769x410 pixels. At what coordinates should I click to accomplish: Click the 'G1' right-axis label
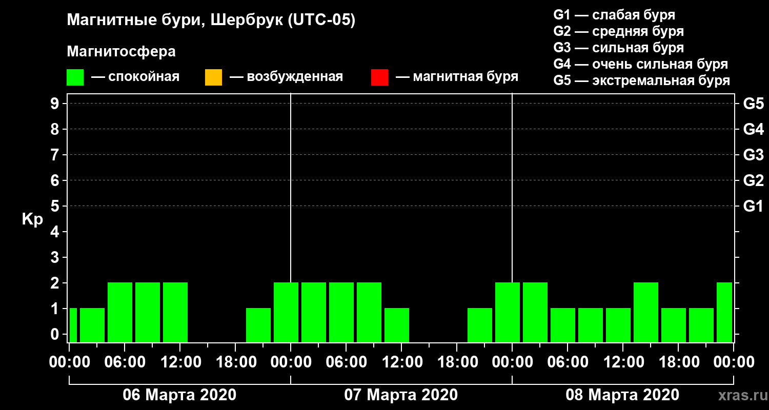pyautogui.click(x=753, y=206)
